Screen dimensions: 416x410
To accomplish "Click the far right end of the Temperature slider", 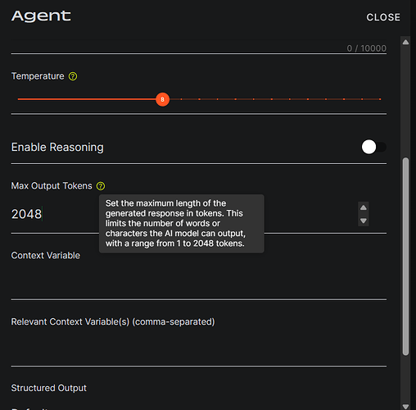I will point(380,99).
